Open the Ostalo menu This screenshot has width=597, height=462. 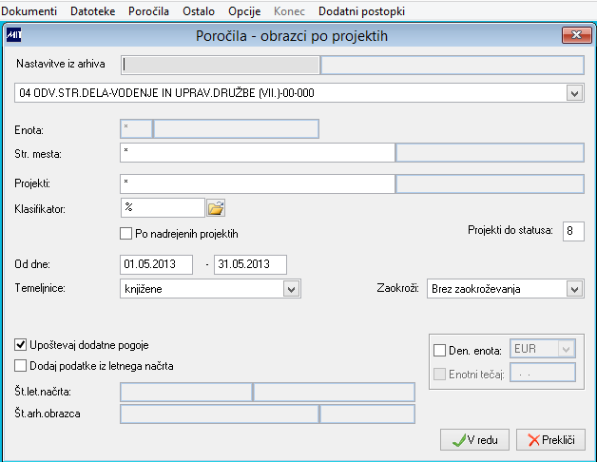click(x=199, y=11)
